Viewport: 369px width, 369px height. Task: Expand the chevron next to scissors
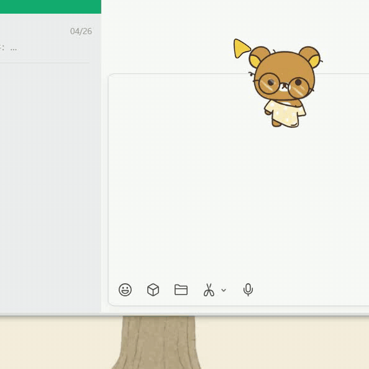224,290
